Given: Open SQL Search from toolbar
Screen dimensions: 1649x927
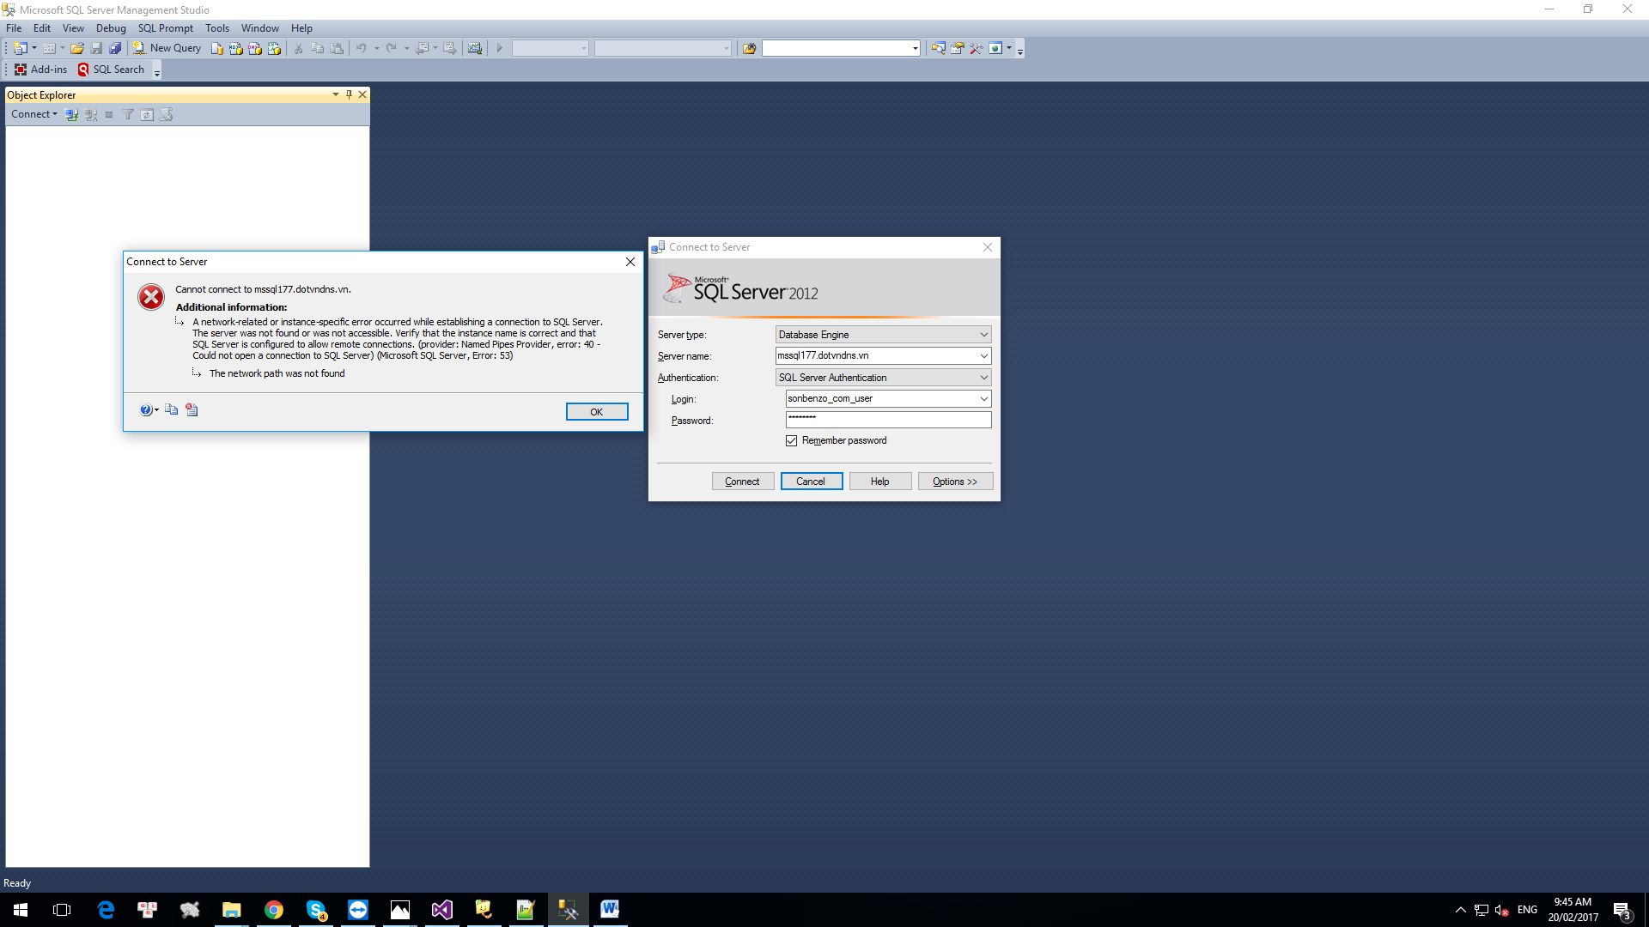Looking at the screenshot, I should pos(111,70).
